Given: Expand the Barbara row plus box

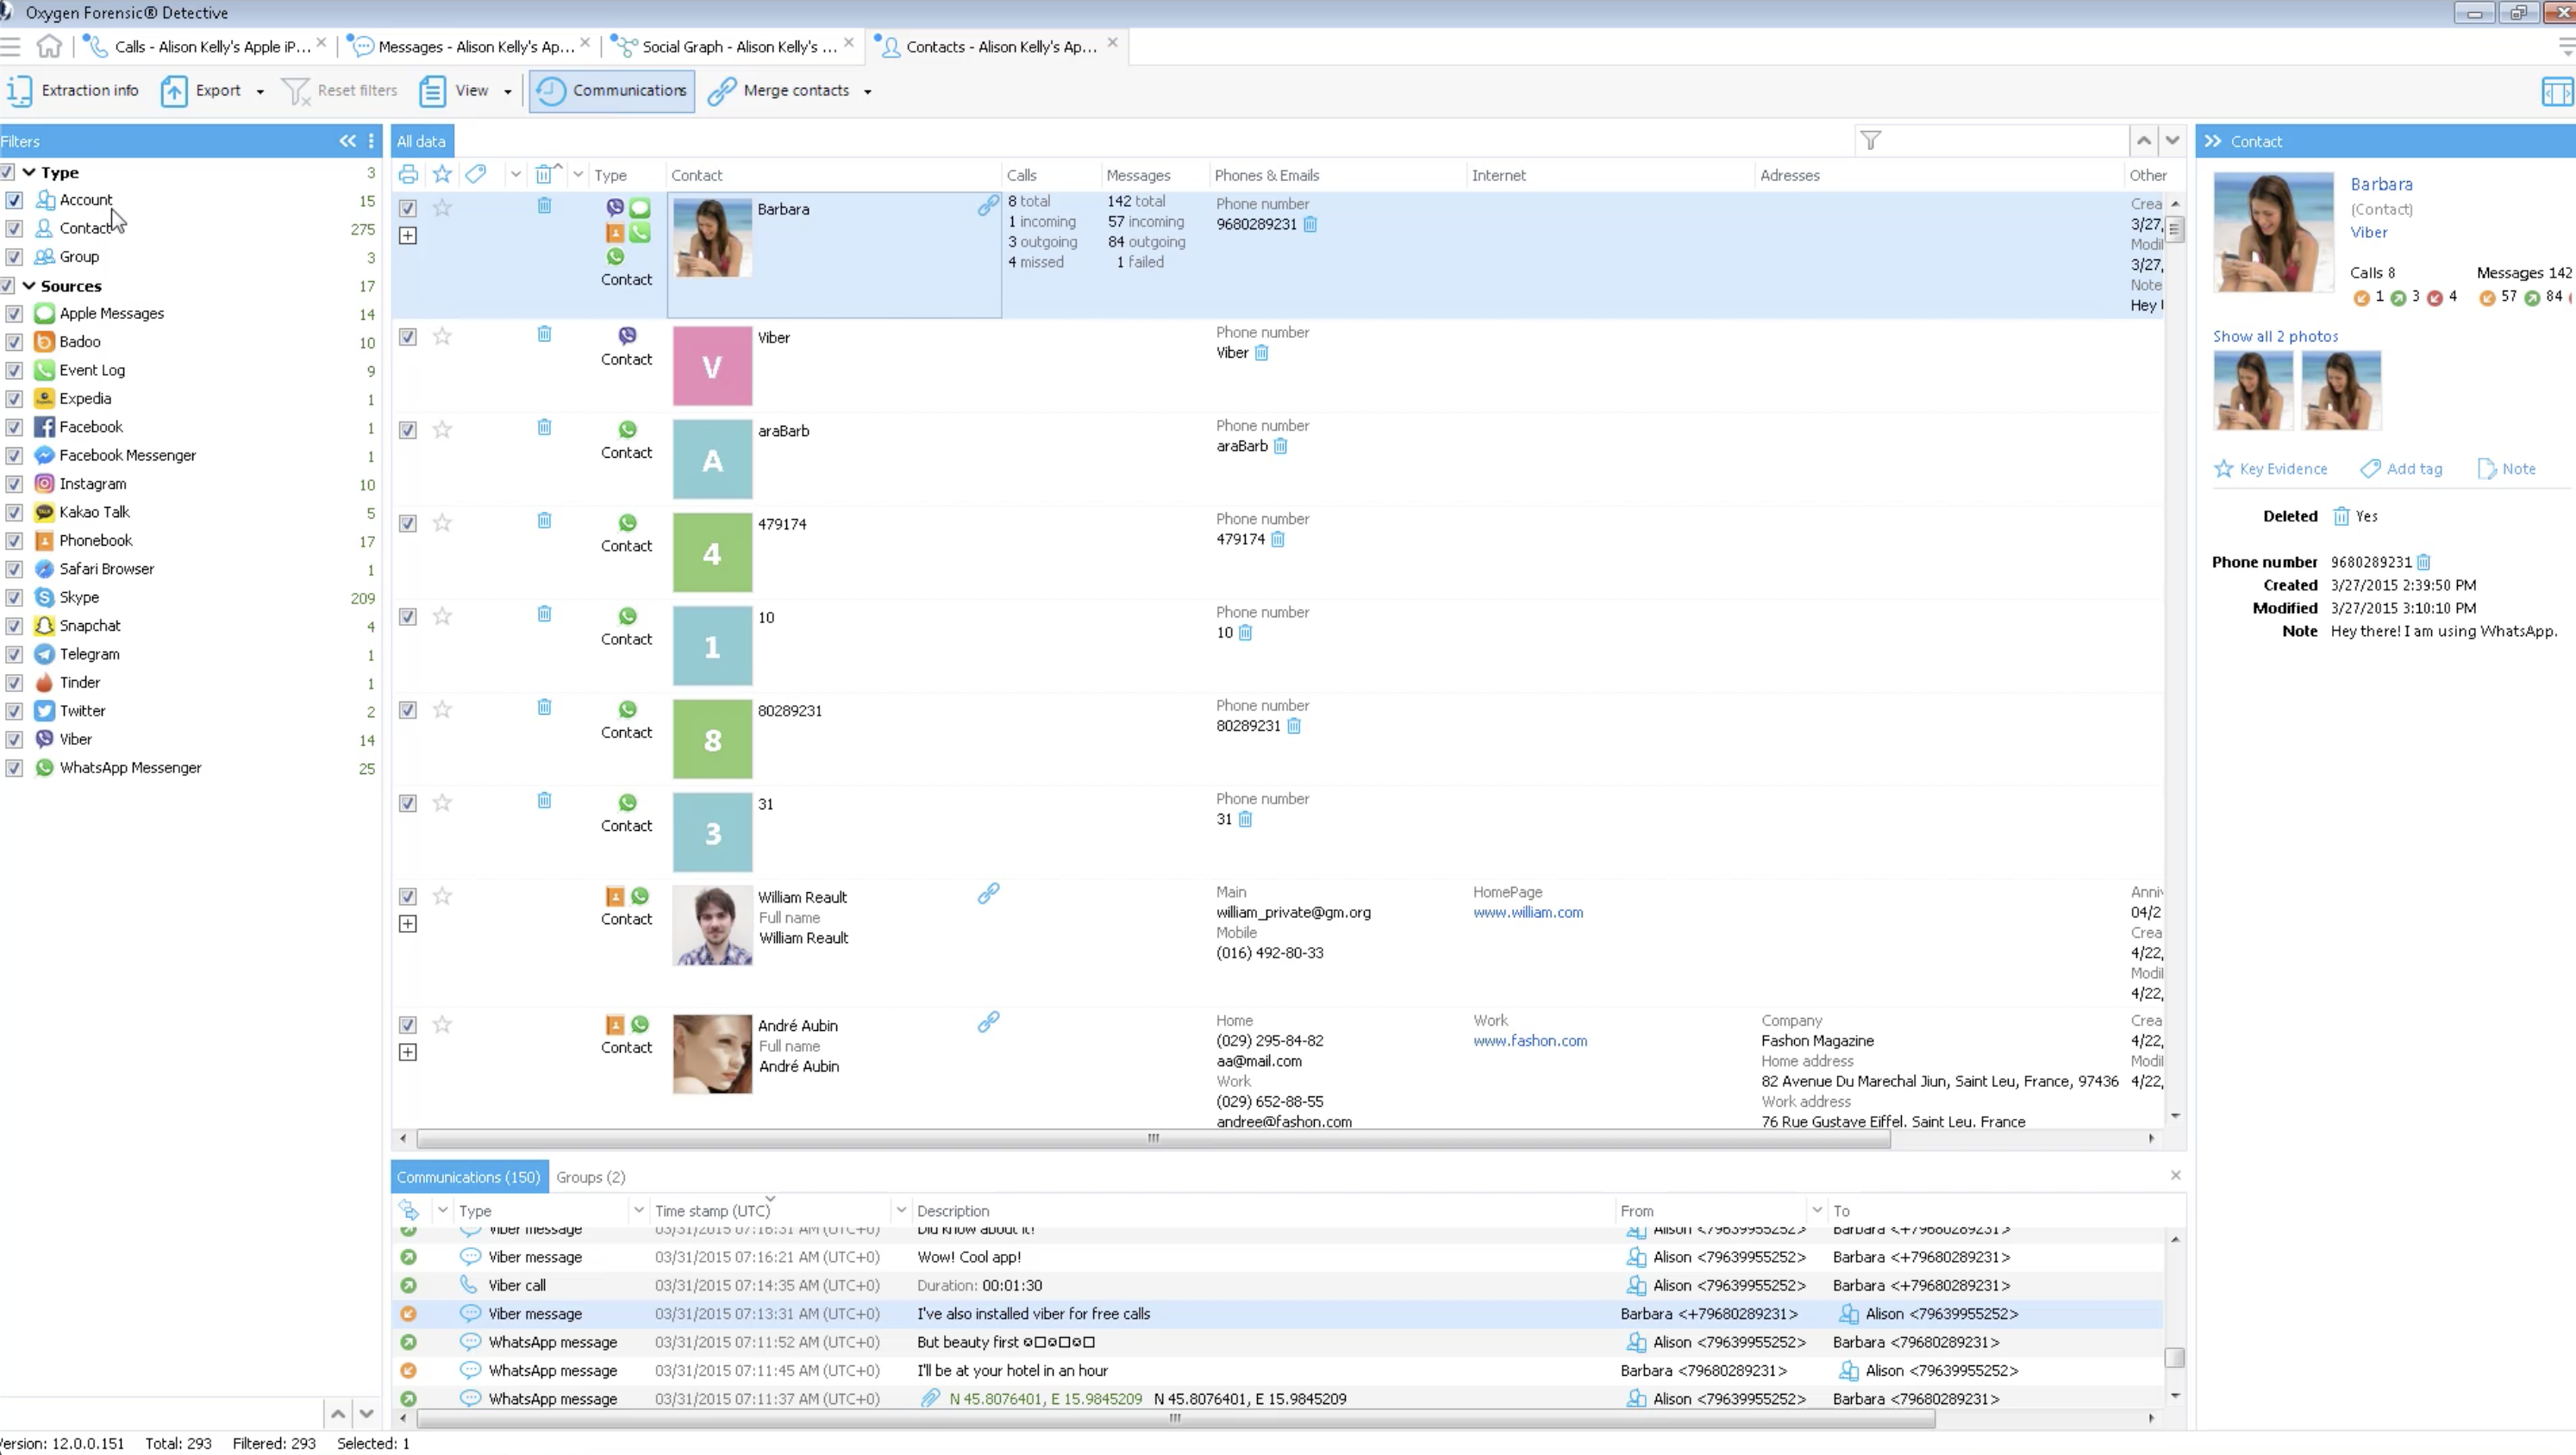Looking at the screenshot, I should [x=408, y=236].
